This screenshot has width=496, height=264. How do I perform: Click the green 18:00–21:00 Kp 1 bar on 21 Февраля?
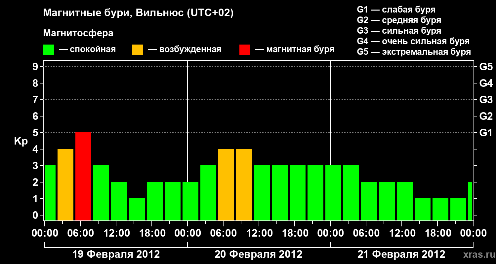(440, 209)
